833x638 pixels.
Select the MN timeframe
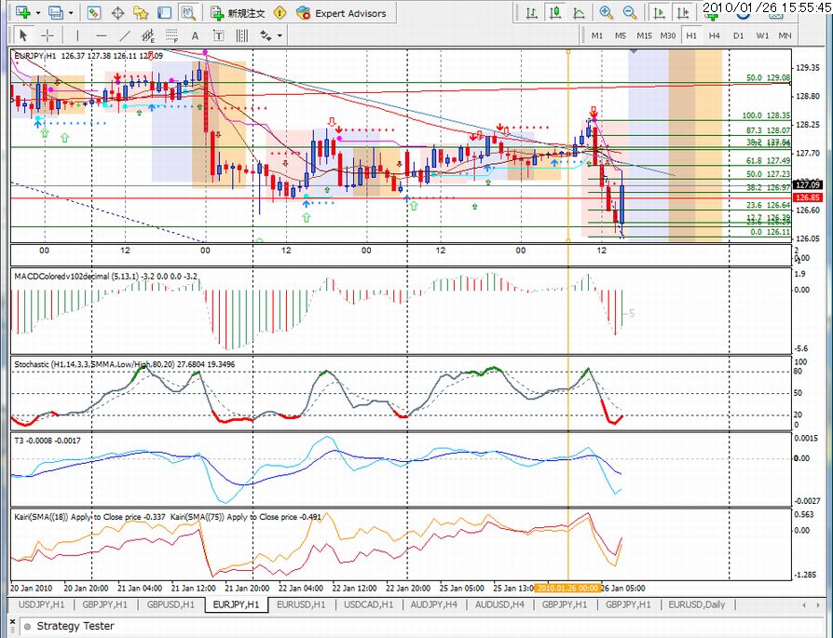click(x=785, y=35)
